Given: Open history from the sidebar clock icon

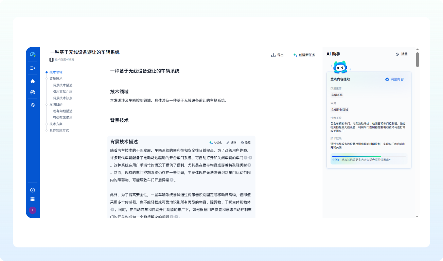Looking at the screenshot, I should pyautogui.click(x=33, y=105).
